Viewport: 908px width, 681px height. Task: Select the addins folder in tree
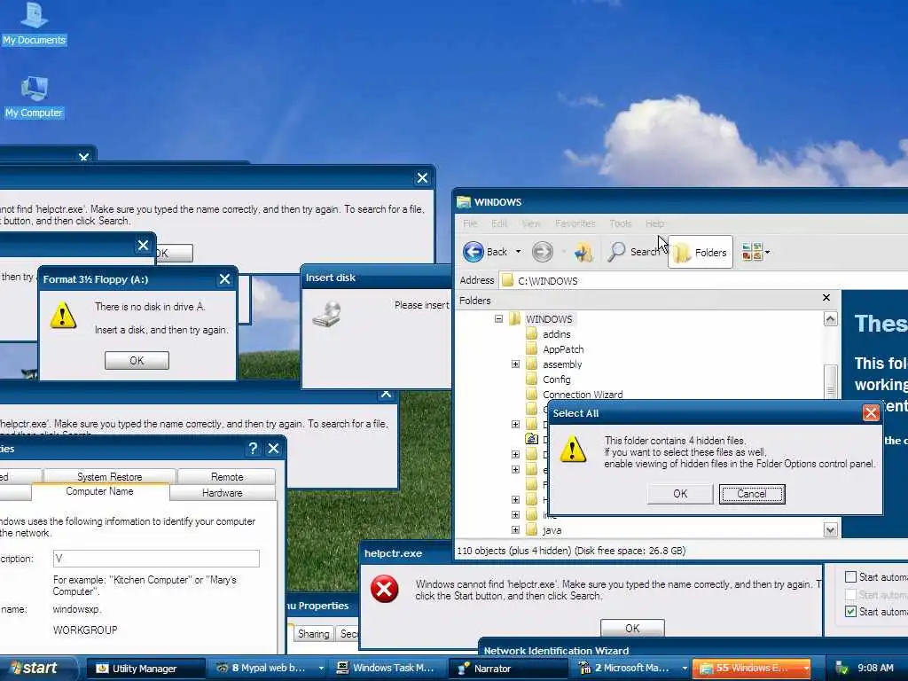(557, 334)
